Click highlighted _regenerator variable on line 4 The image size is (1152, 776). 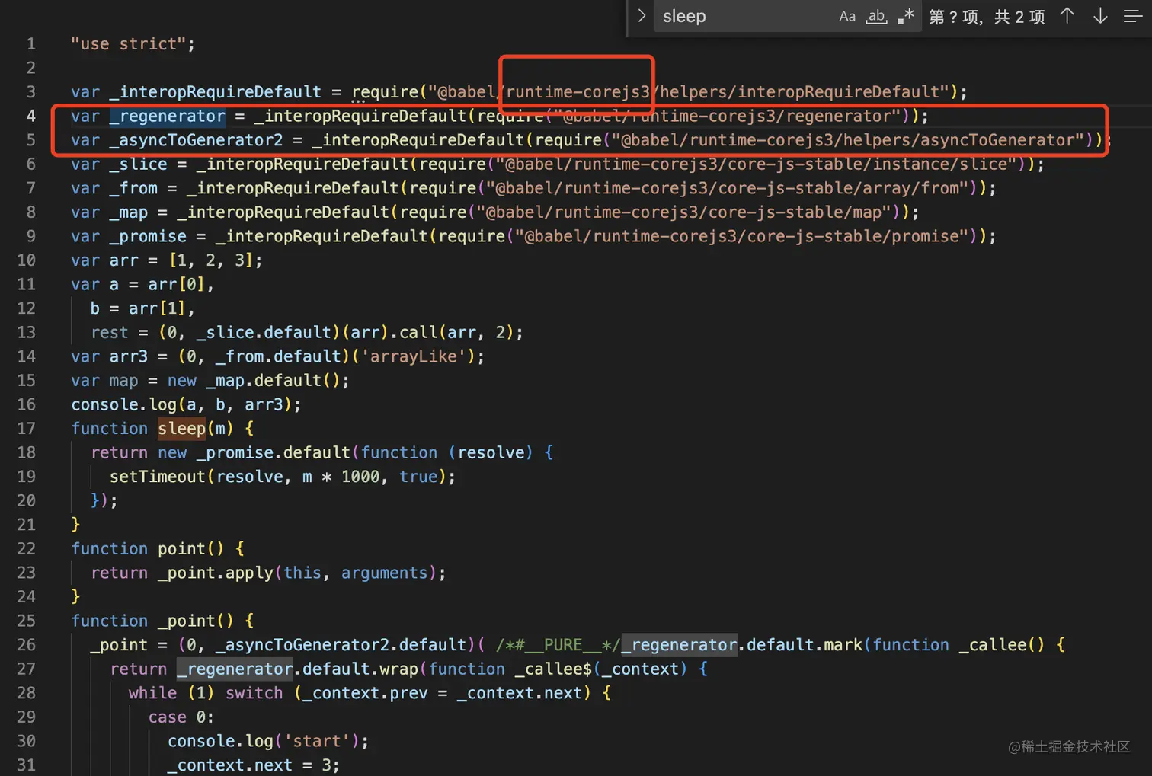pyautogui.click(x=167, y=116)
